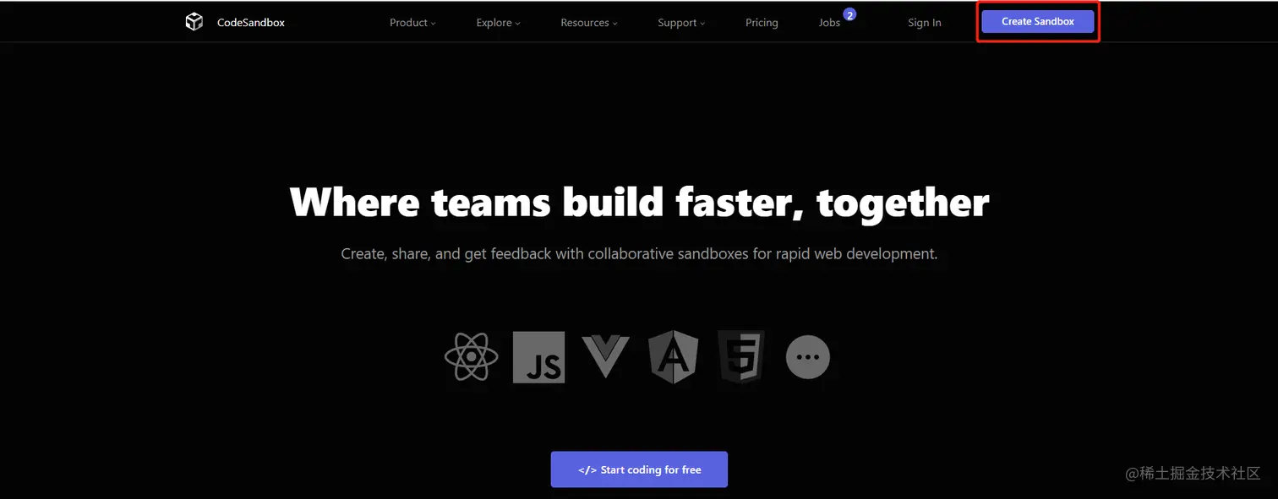Expand the Product dropdown menu
The height and width of the screenshot is (499, 1278).
coord(412,23)
